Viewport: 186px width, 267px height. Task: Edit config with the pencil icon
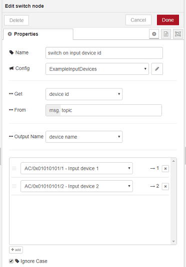(x=157, y=69)
